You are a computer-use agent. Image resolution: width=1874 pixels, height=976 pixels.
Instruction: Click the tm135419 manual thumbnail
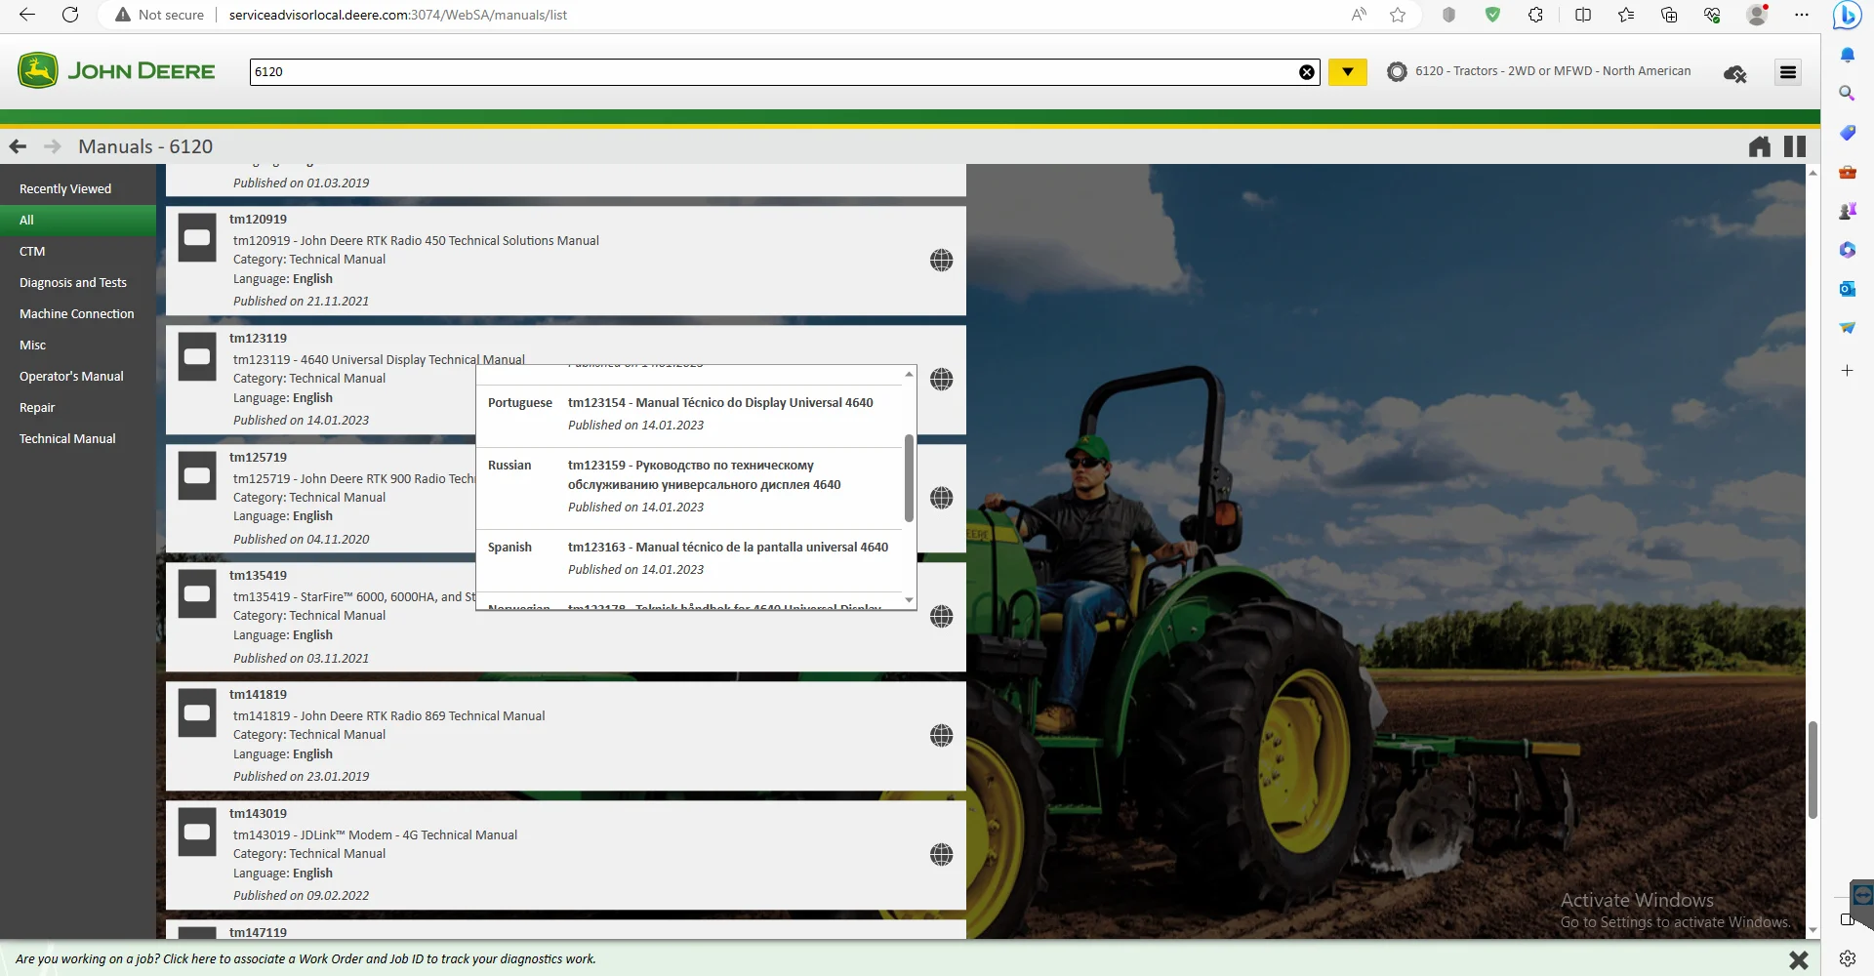(x=197, y=594)
